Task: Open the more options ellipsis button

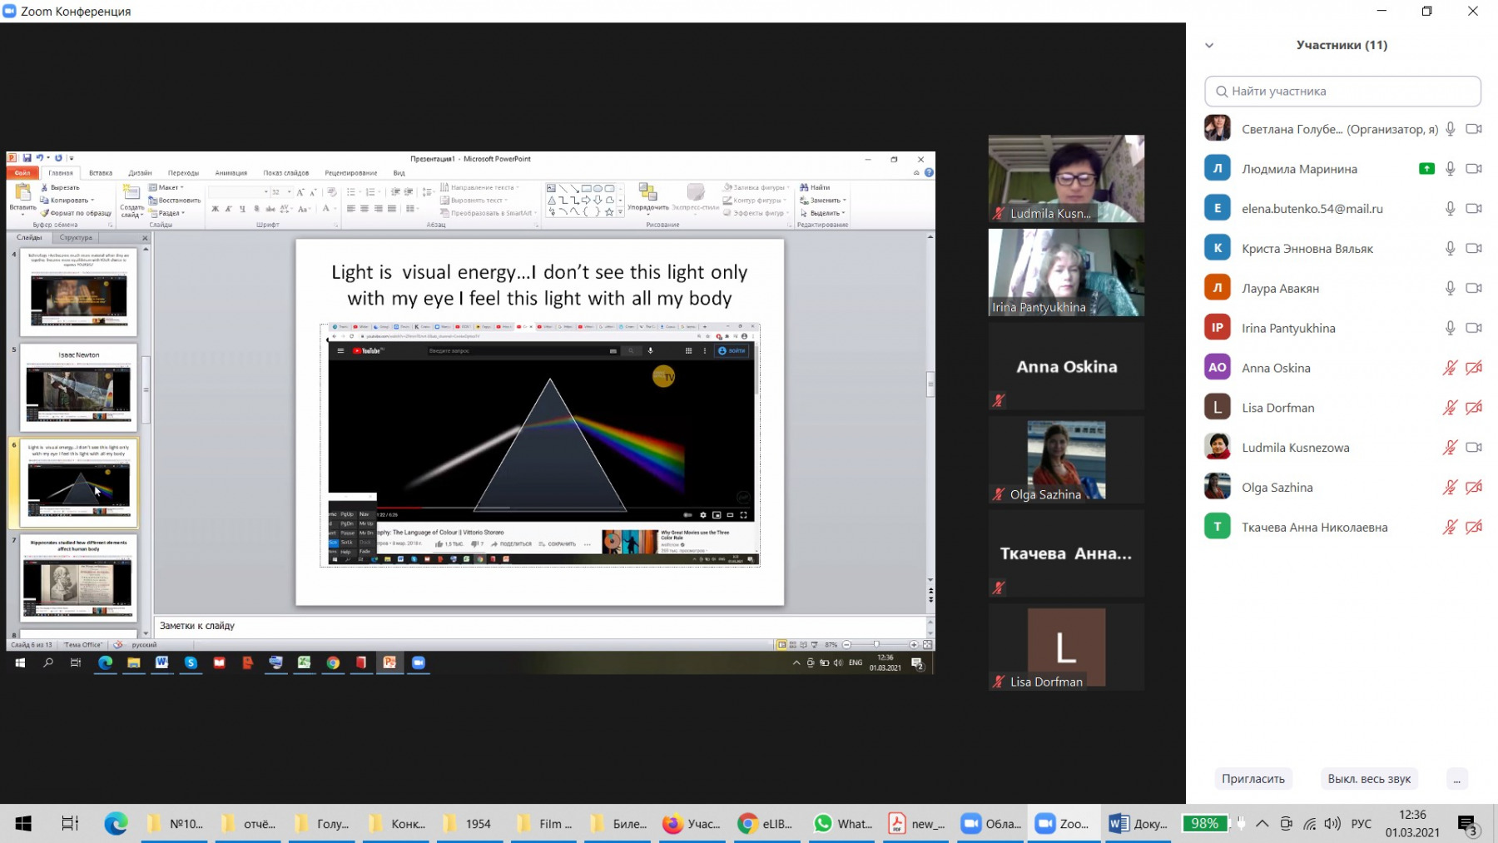Action: [1456, 779]
